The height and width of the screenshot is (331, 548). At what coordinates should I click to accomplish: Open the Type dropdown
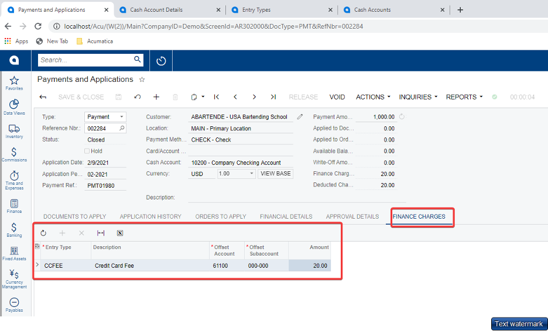(x=121, y=117)
